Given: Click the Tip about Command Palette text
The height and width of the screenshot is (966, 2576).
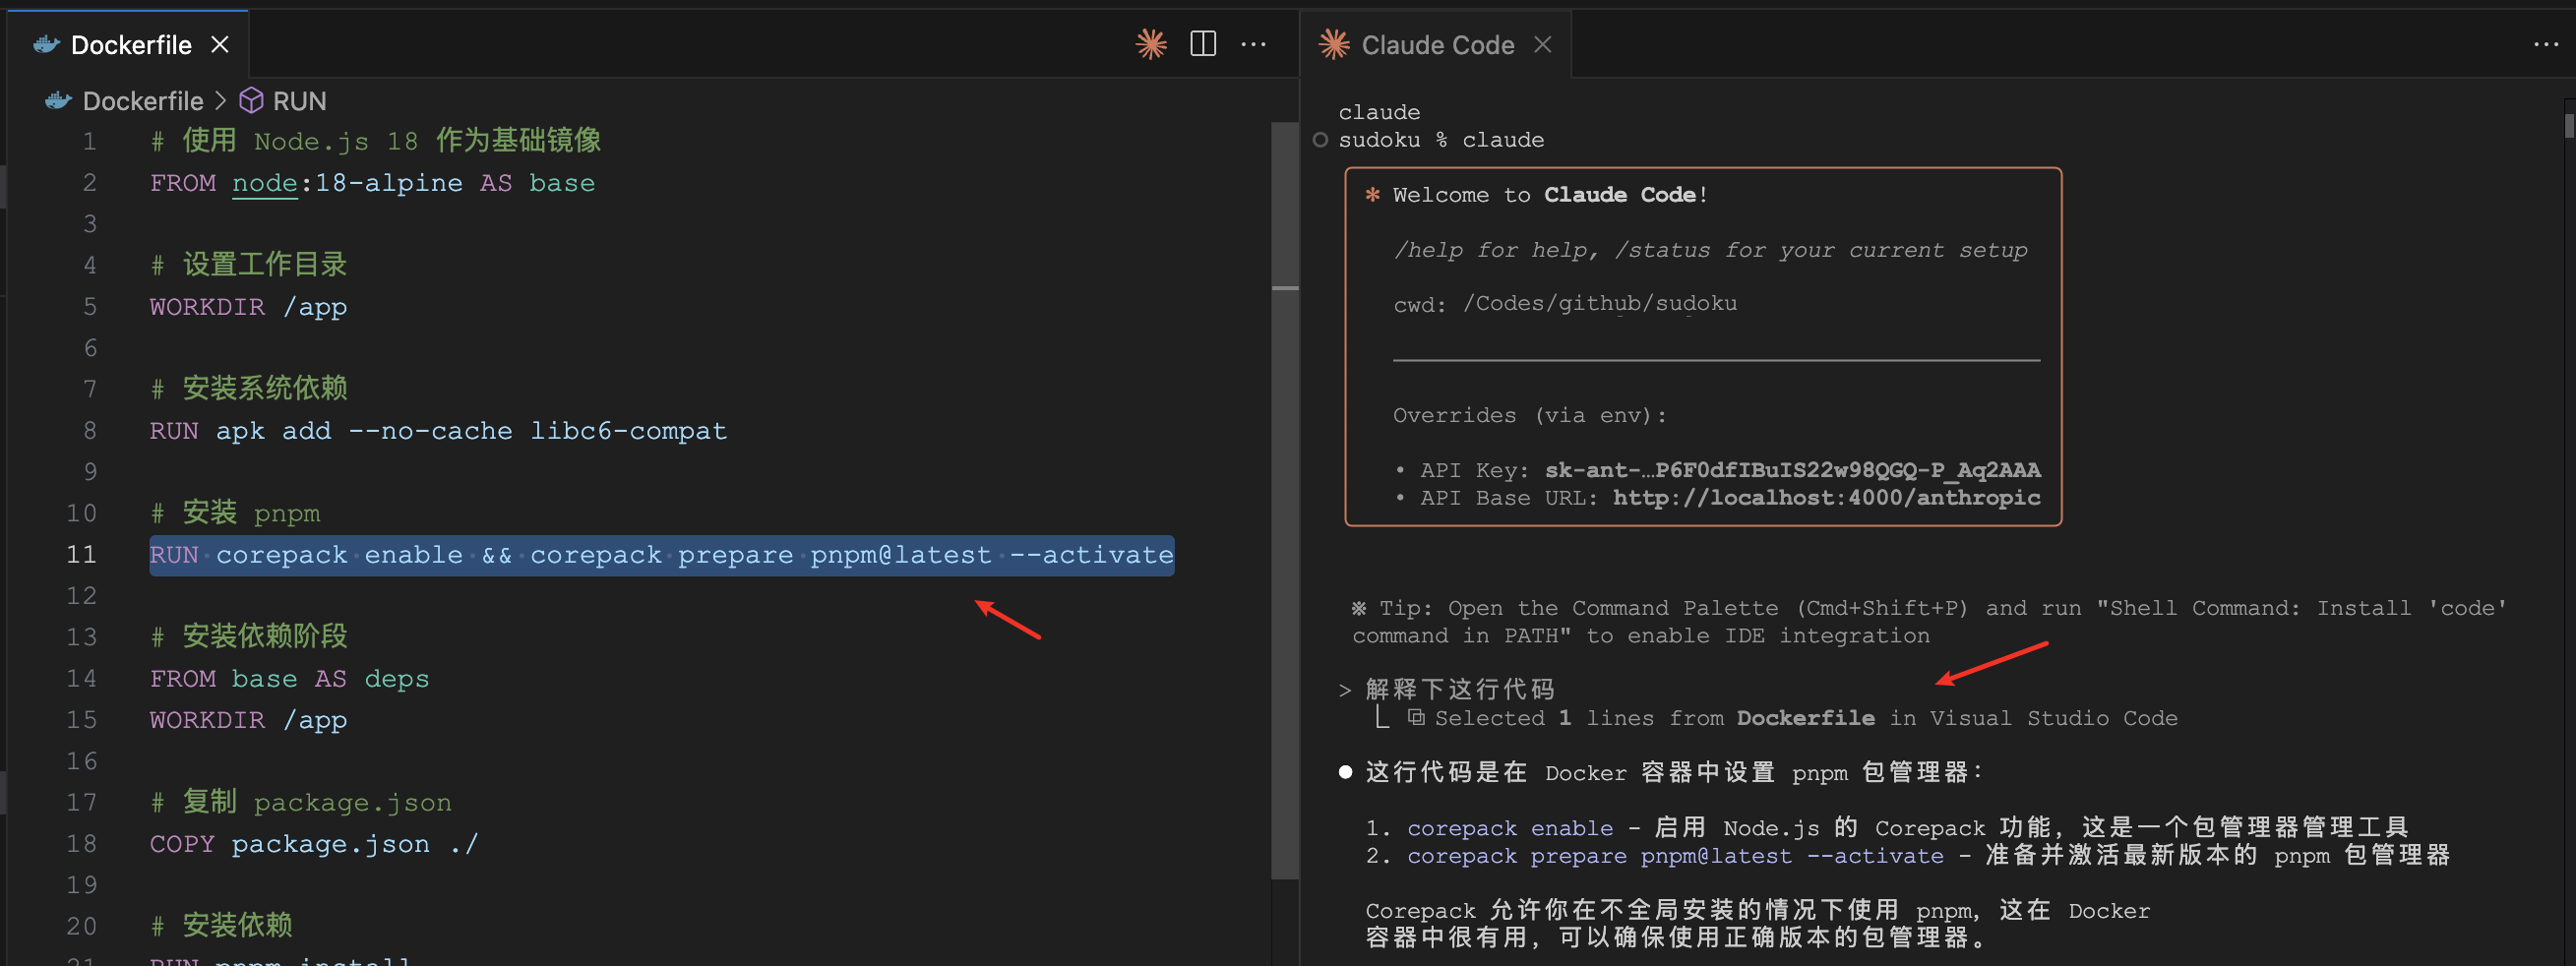Looking at the screenshot, I should point(1930,622).
